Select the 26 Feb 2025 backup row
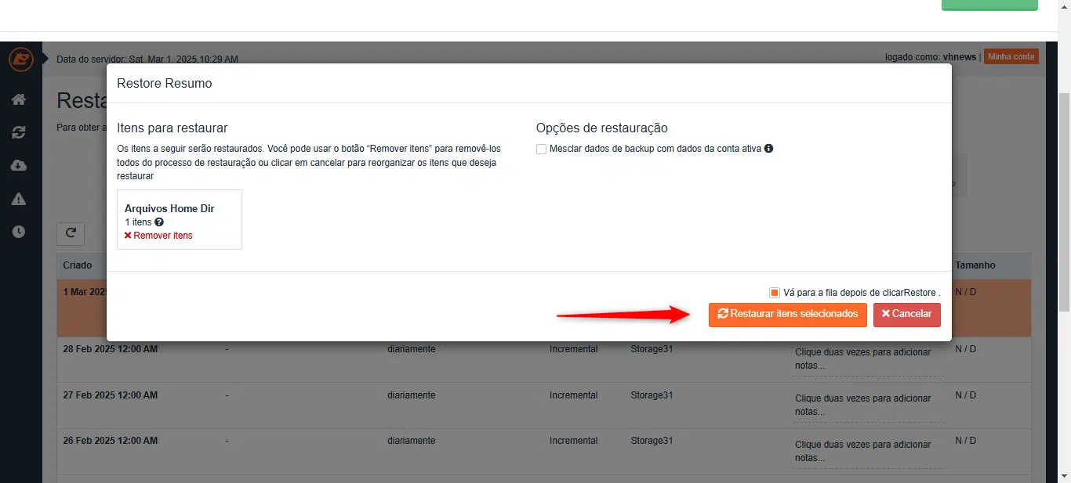1071x483 pixels. point(314,441)
